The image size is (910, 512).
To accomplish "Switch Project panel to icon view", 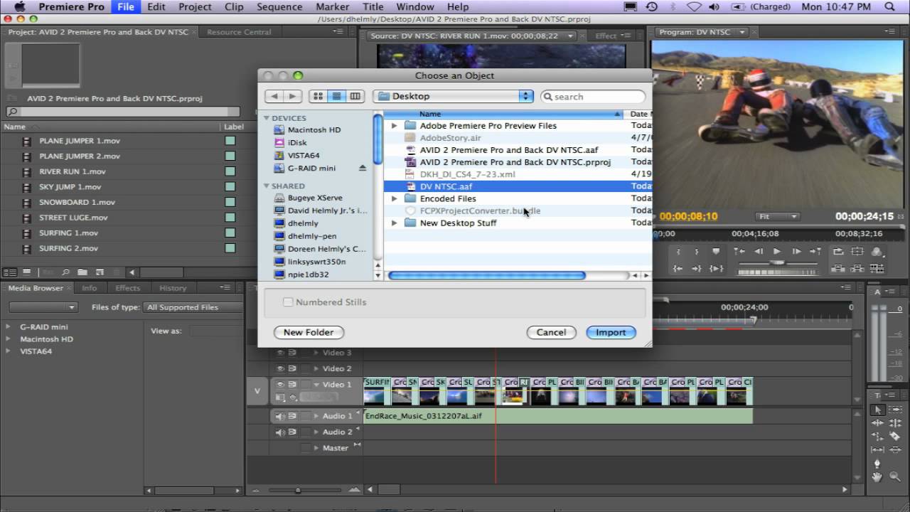I will [x=27, y=272].
